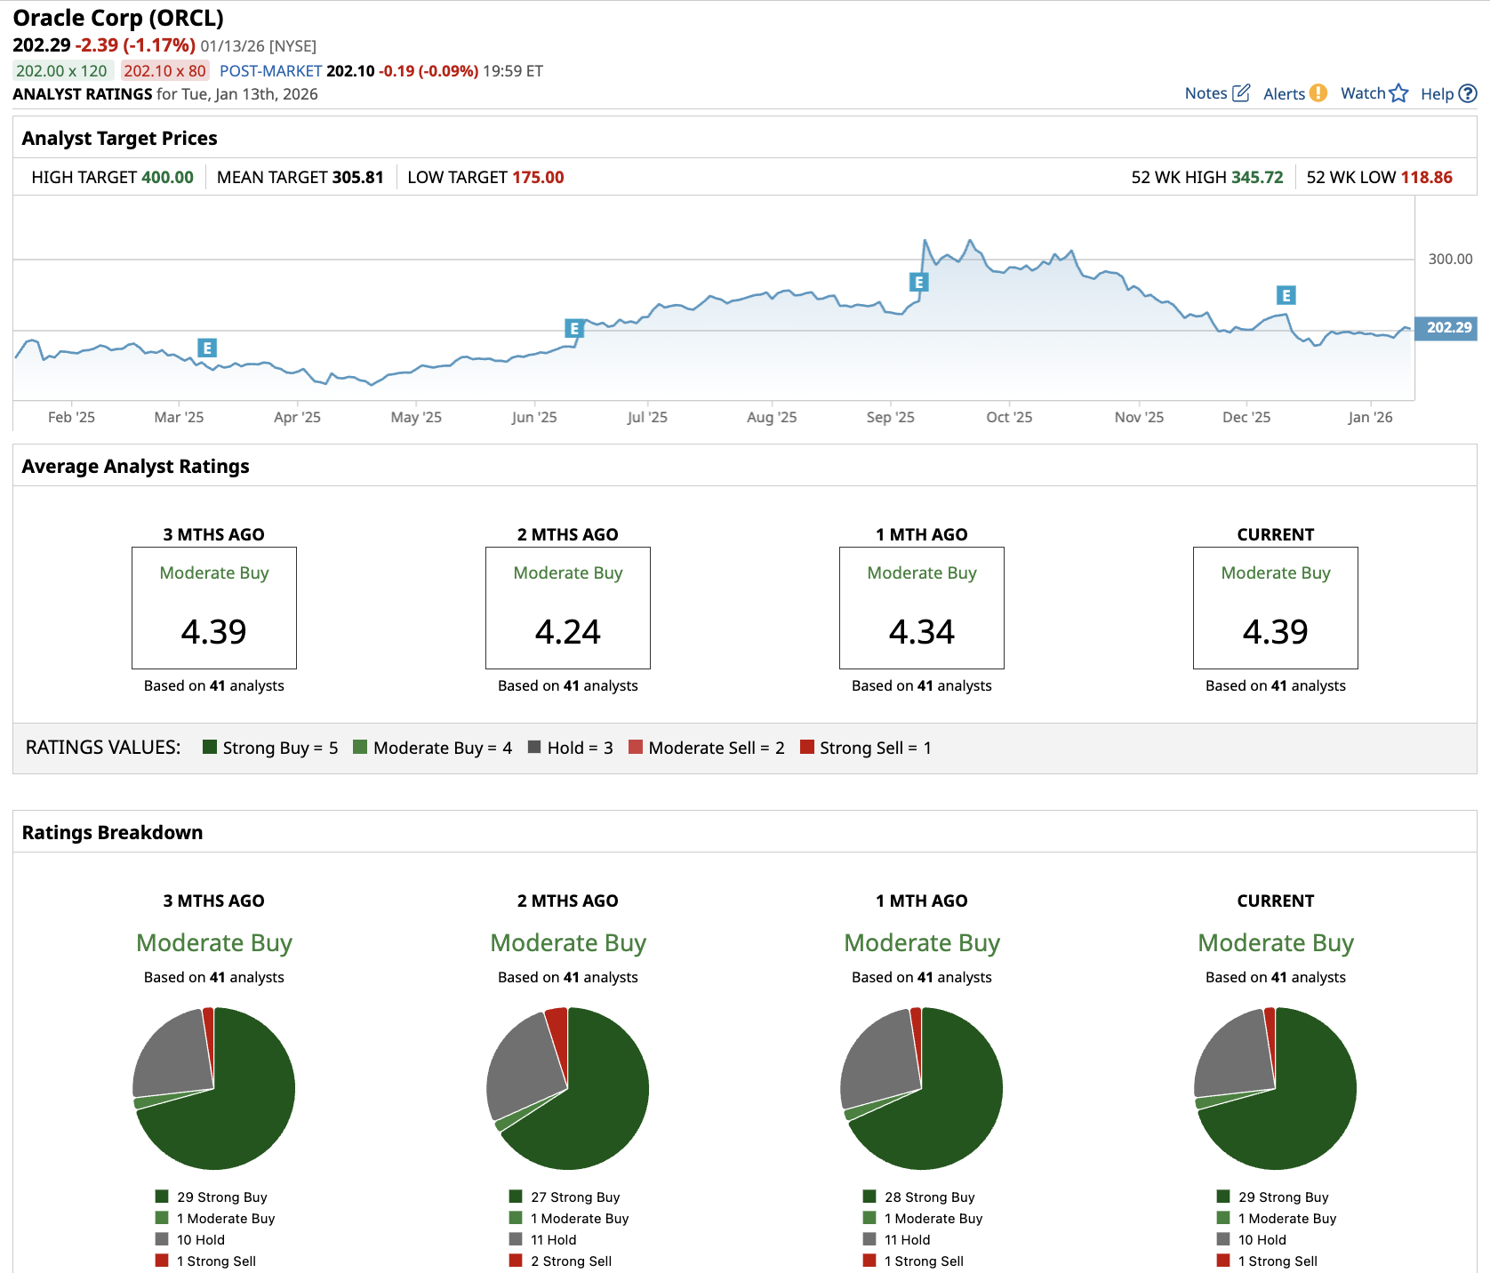Click the Strong Sell = 1 legend swatch
Image resolution: width=1490 pixels, height=1273 pixels.
pyautogui.click(x=807, y=747)
